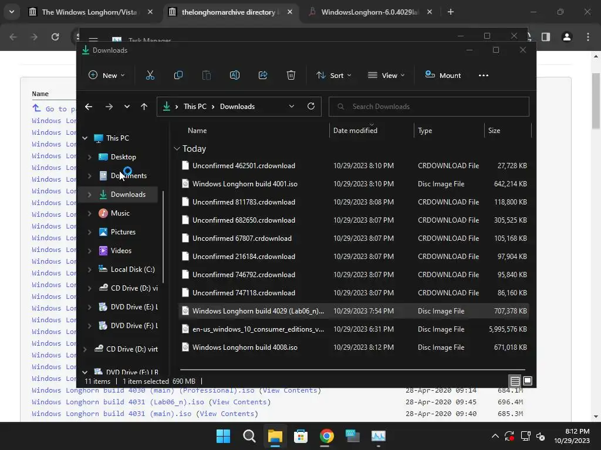Open Windows Longhorn build 4031 (Lab06_n).iso link
The width and height of the screenshot is (601, 450).
(117, 402)
